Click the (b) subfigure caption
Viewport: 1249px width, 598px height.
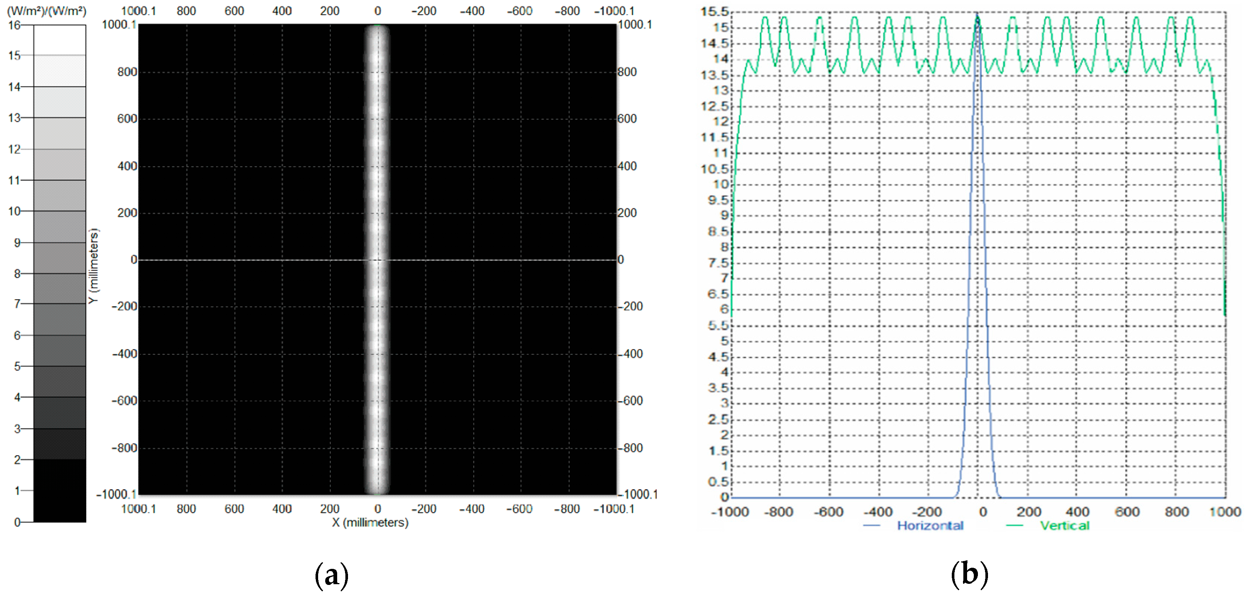(969, 575)
